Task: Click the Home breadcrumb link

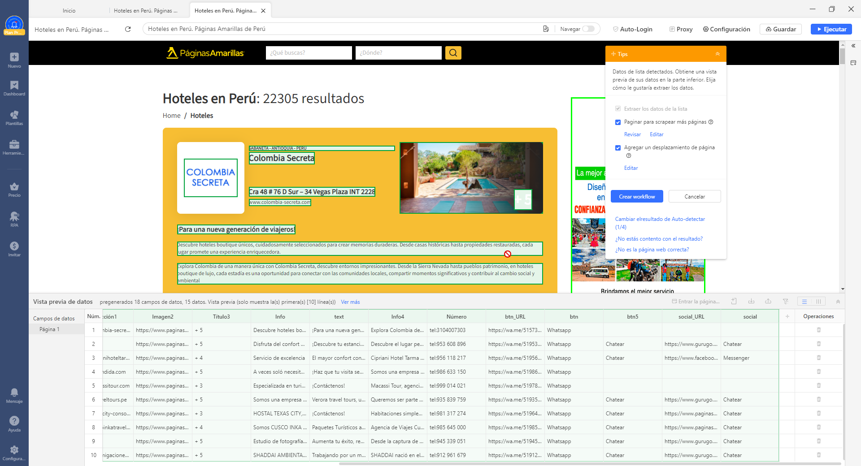Action: [171, 116]
